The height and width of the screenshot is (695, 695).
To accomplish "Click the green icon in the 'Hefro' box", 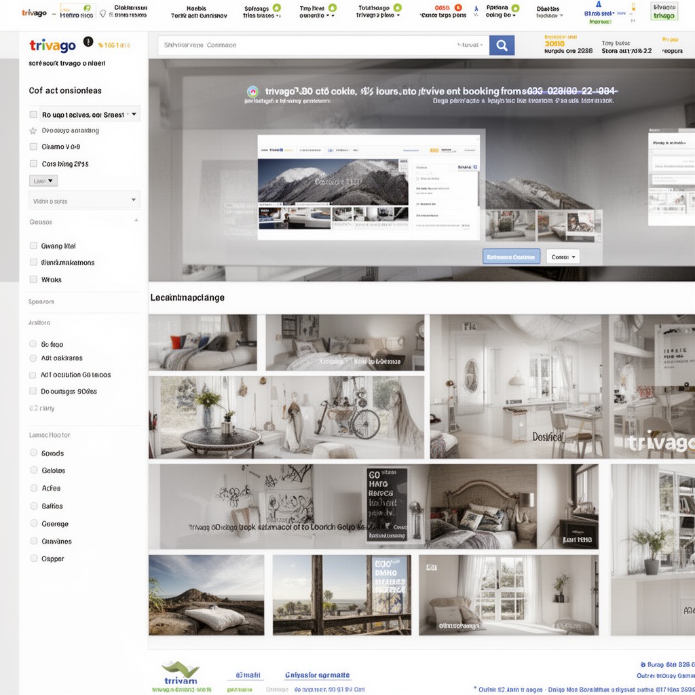I will (88, 8).
